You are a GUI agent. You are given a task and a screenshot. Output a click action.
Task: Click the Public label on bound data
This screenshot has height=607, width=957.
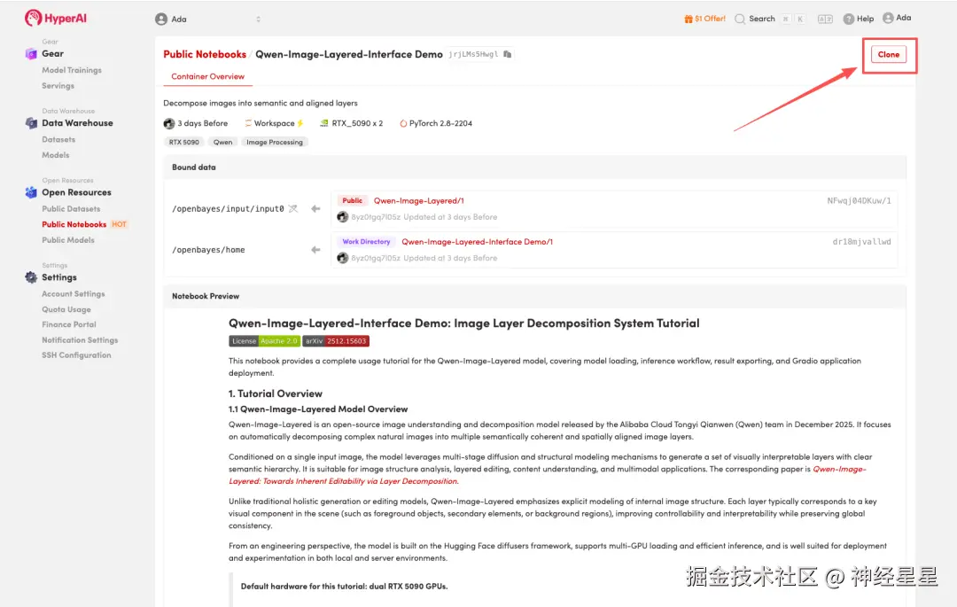click(x=352, y=200)
